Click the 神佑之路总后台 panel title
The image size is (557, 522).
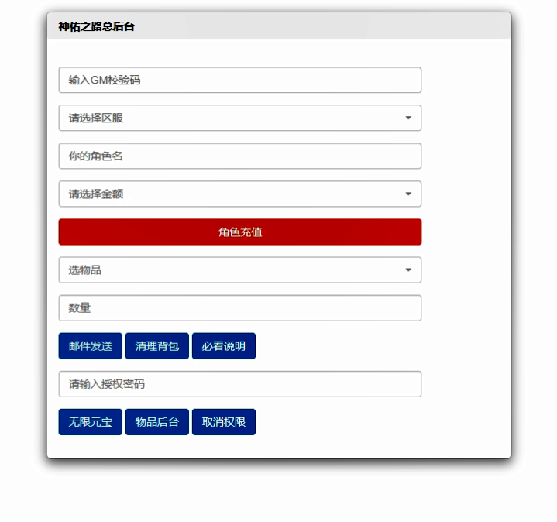tap(96, 26)
